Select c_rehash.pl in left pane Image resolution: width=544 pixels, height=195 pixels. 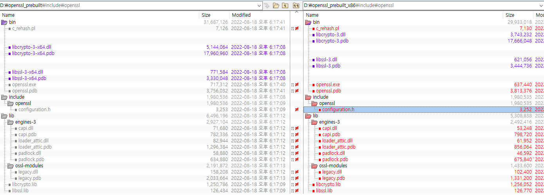point(23,28)
